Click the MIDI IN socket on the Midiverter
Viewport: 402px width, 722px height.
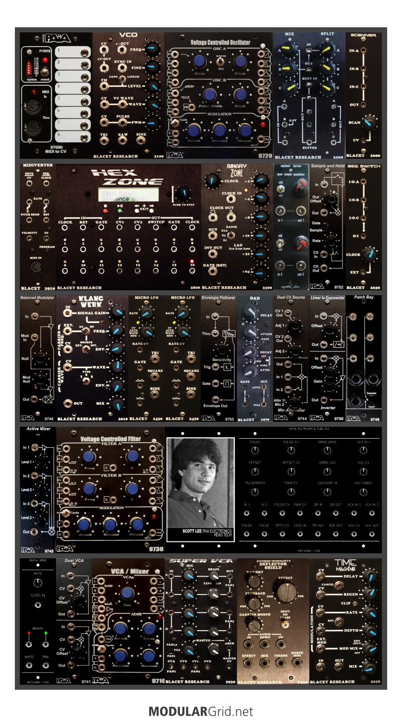click(35, 267)
